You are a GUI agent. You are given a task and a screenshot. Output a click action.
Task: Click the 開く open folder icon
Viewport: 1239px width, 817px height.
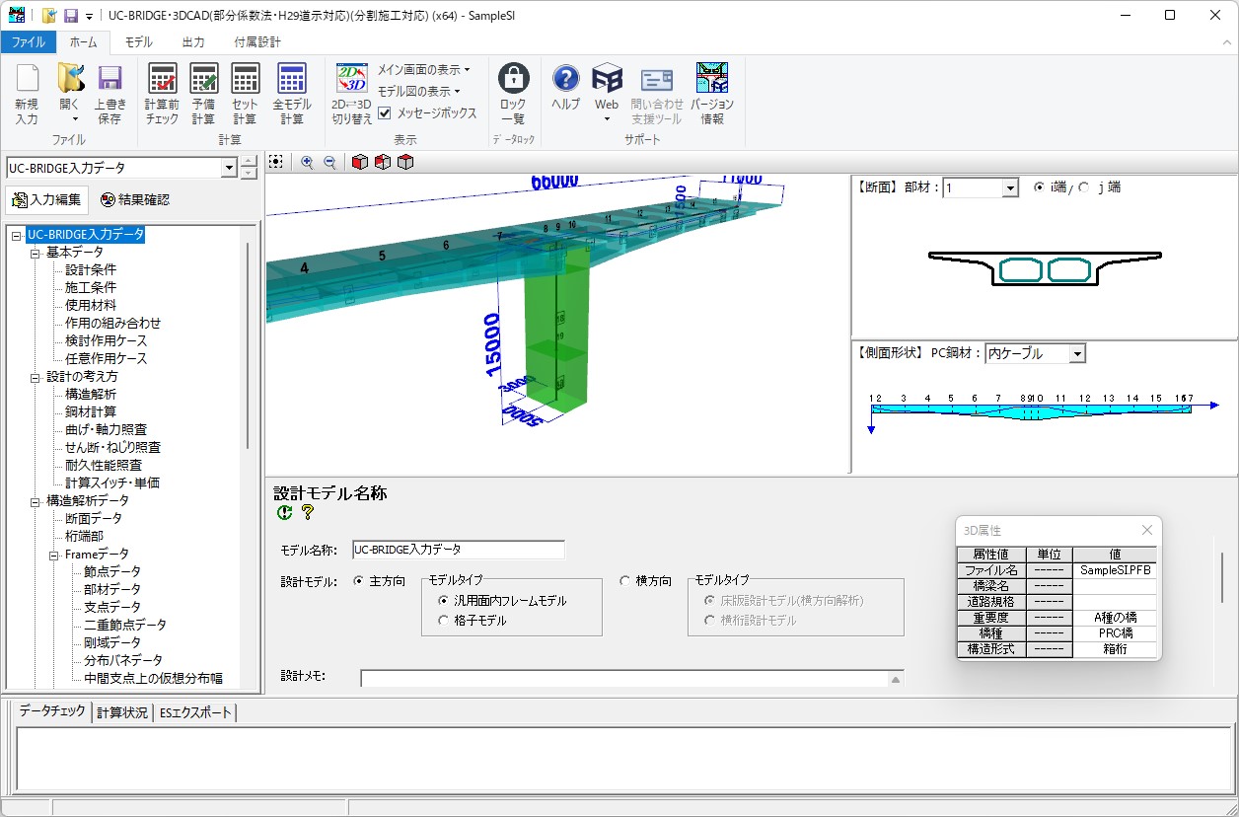[x=69, y=94]
